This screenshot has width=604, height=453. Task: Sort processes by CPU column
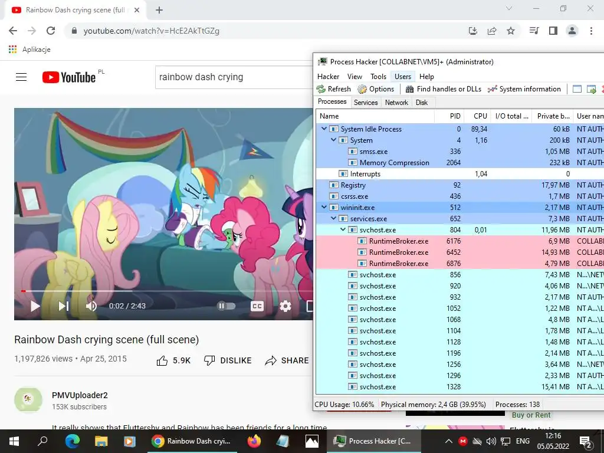pyautogui.click(x=478, y=116)
